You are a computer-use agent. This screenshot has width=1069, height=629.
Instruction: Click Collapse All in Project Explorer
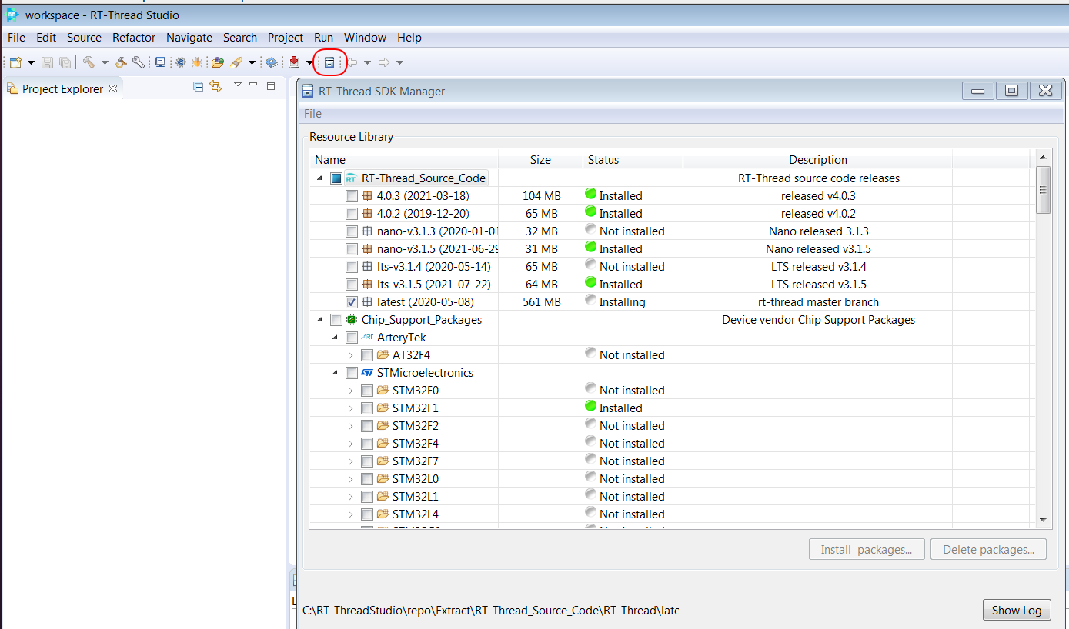coord(198,87)
